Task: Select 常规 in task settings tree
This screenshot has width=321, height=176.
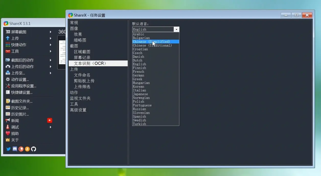Action: [x=74, y=23]
